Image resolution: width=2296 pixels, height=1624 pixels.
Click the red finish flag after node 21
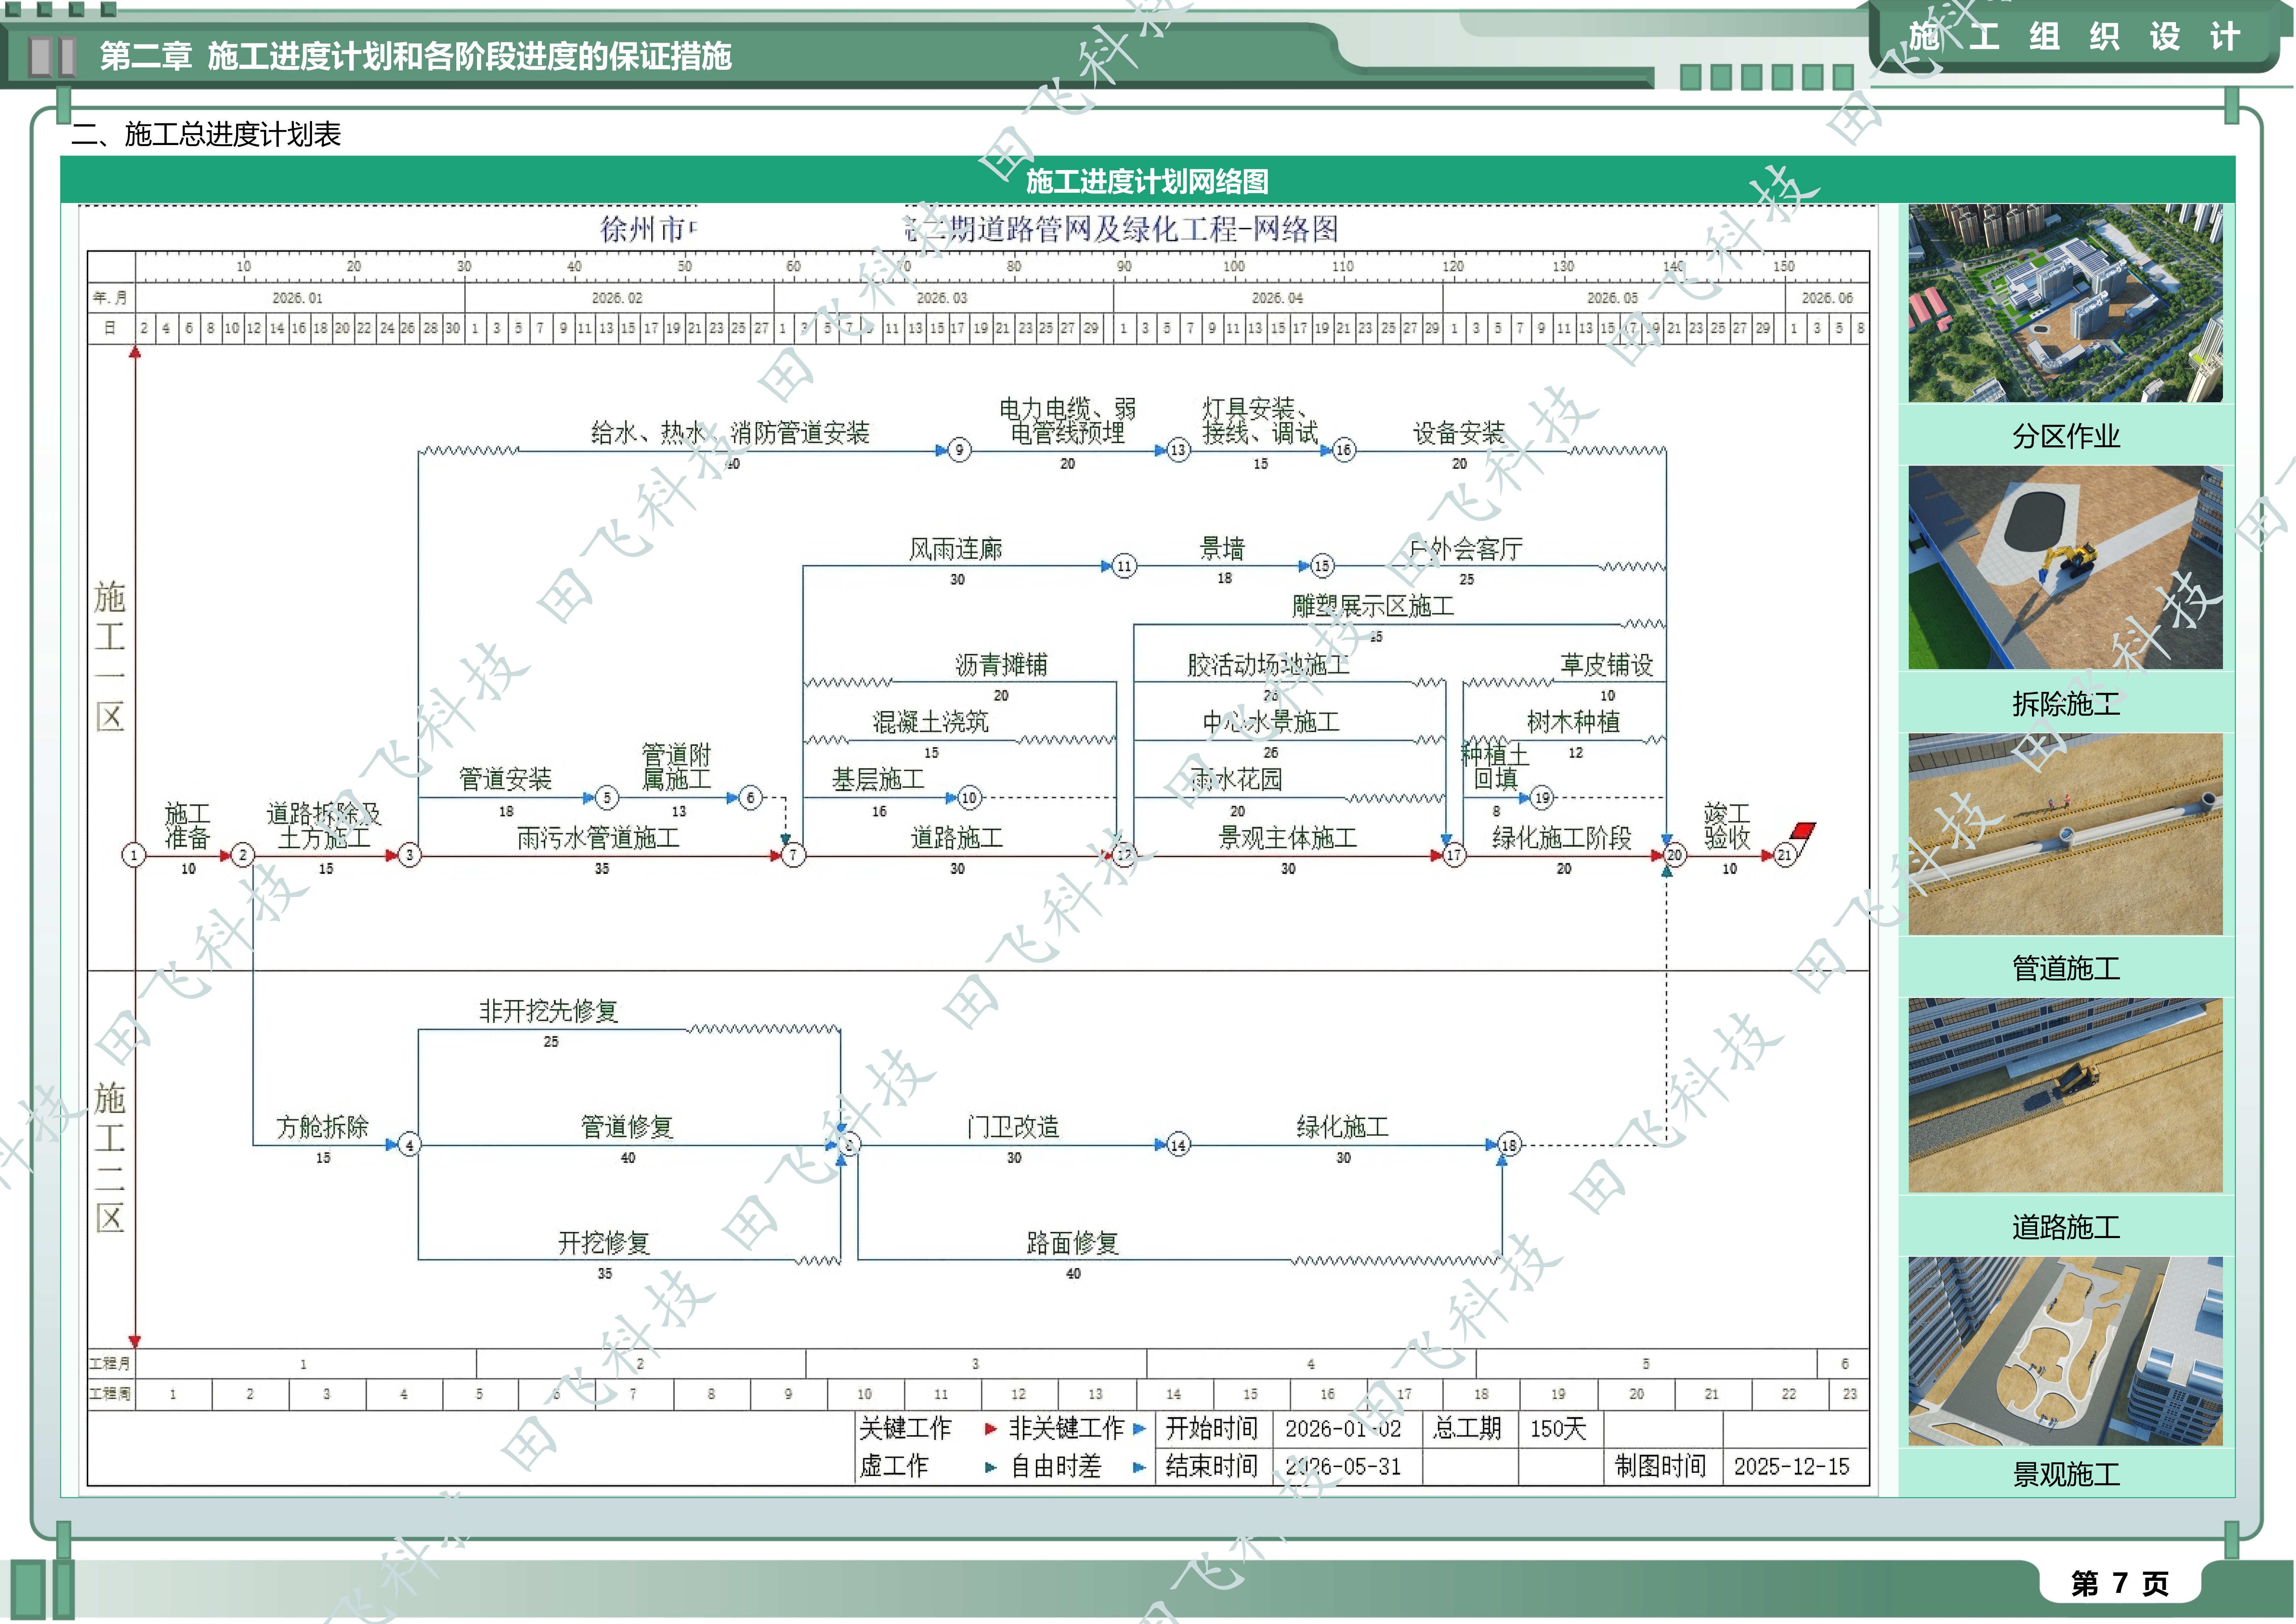tap(1802, 832)
